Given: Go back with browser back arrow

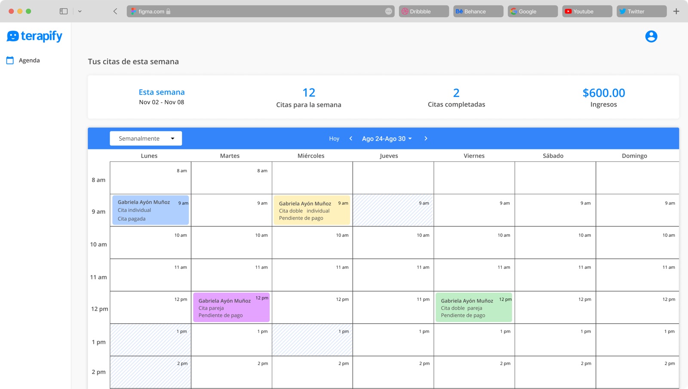Looking at the screenshot, I should tap(115, 11).
